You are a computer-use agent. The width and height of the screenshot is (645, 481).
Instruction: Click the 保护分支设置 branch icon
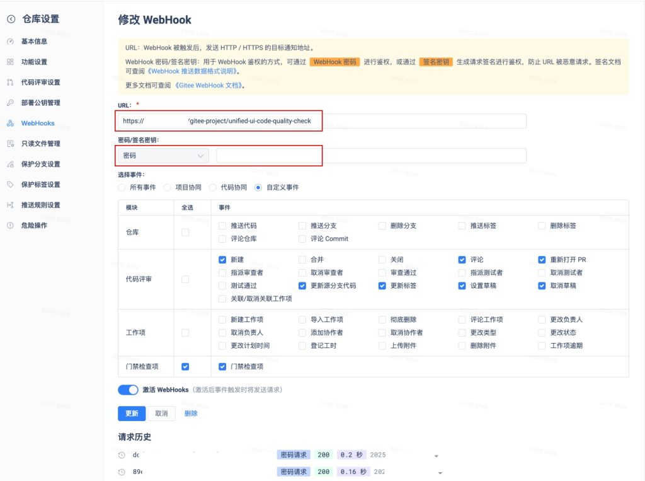coord(10,164)
